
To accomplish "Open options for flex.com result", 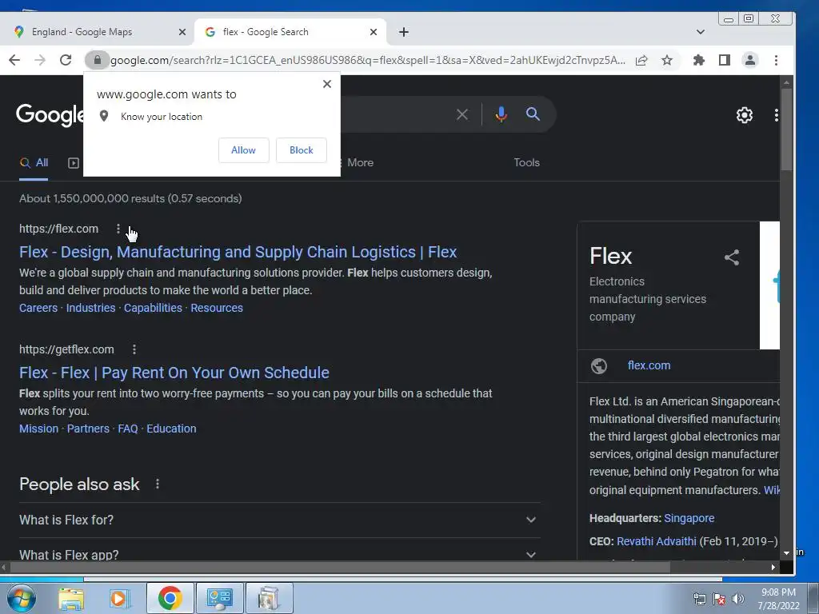I will [x=118, y=229].
